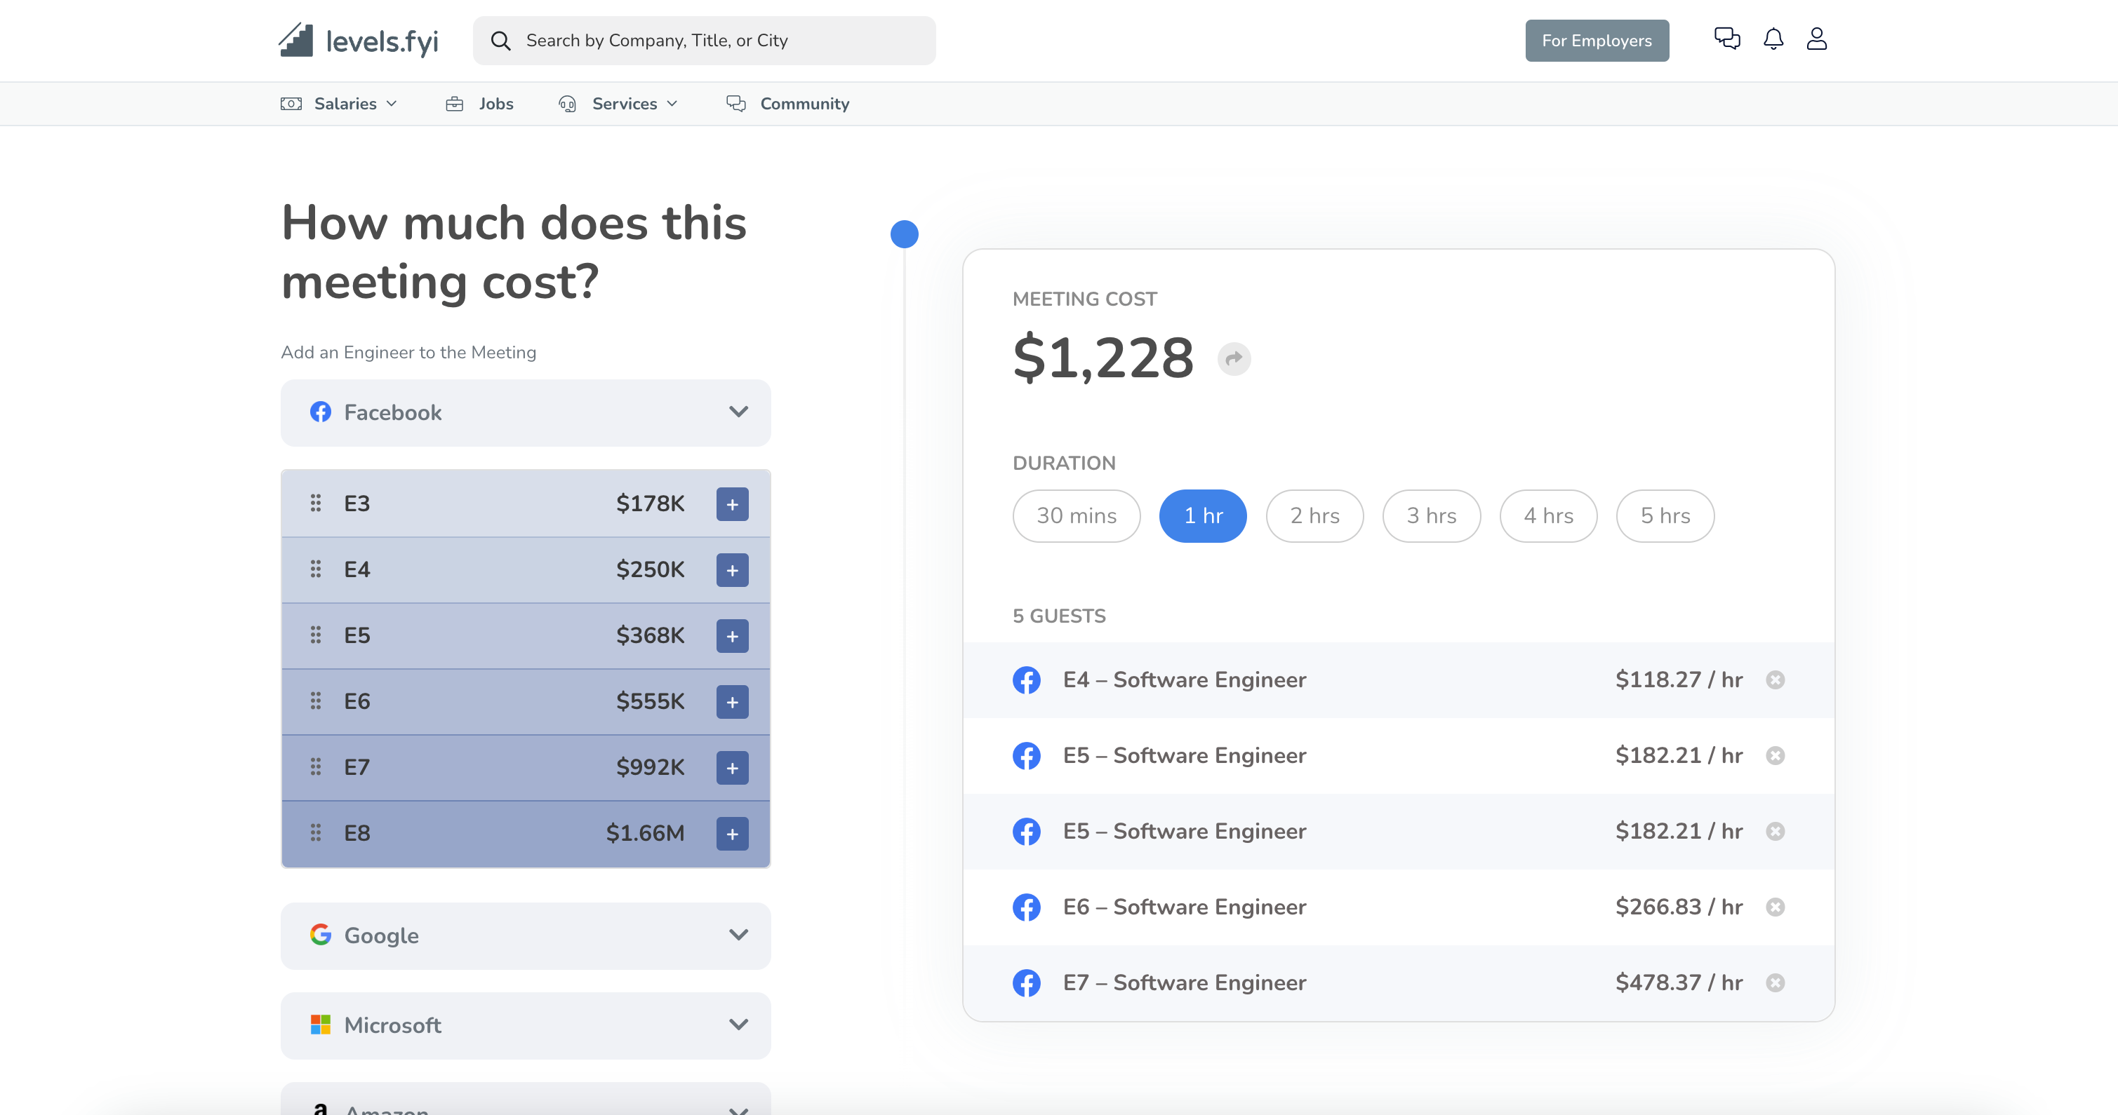Add an E4 engineer with plus button
Viewport: 2118px width, 1115px height.
732,569
